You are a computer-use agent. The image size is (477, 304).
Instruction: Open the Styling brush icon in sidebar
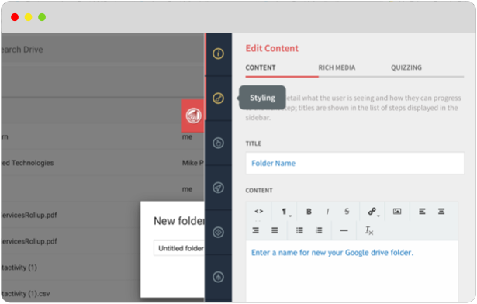point(218,98)
